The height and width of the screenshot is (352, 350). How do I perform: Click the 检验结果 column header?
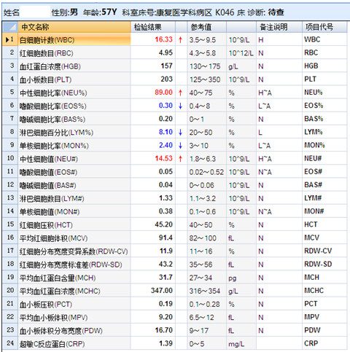[x=153, y=27]
